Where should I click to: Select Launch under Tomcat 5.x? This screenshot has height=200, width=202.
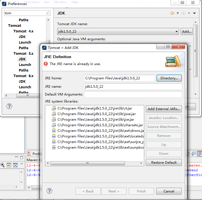tap(25, 65)
